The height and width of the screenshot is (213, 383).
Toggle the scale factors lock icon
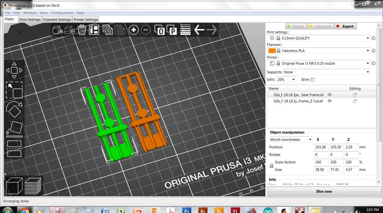(x=271, y=166)
